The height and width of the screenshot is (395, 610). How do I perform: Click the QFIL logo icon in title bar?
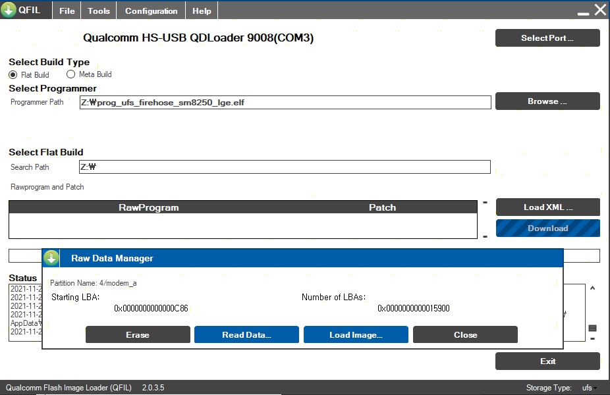pyautogui.click(x=9, y=9)
